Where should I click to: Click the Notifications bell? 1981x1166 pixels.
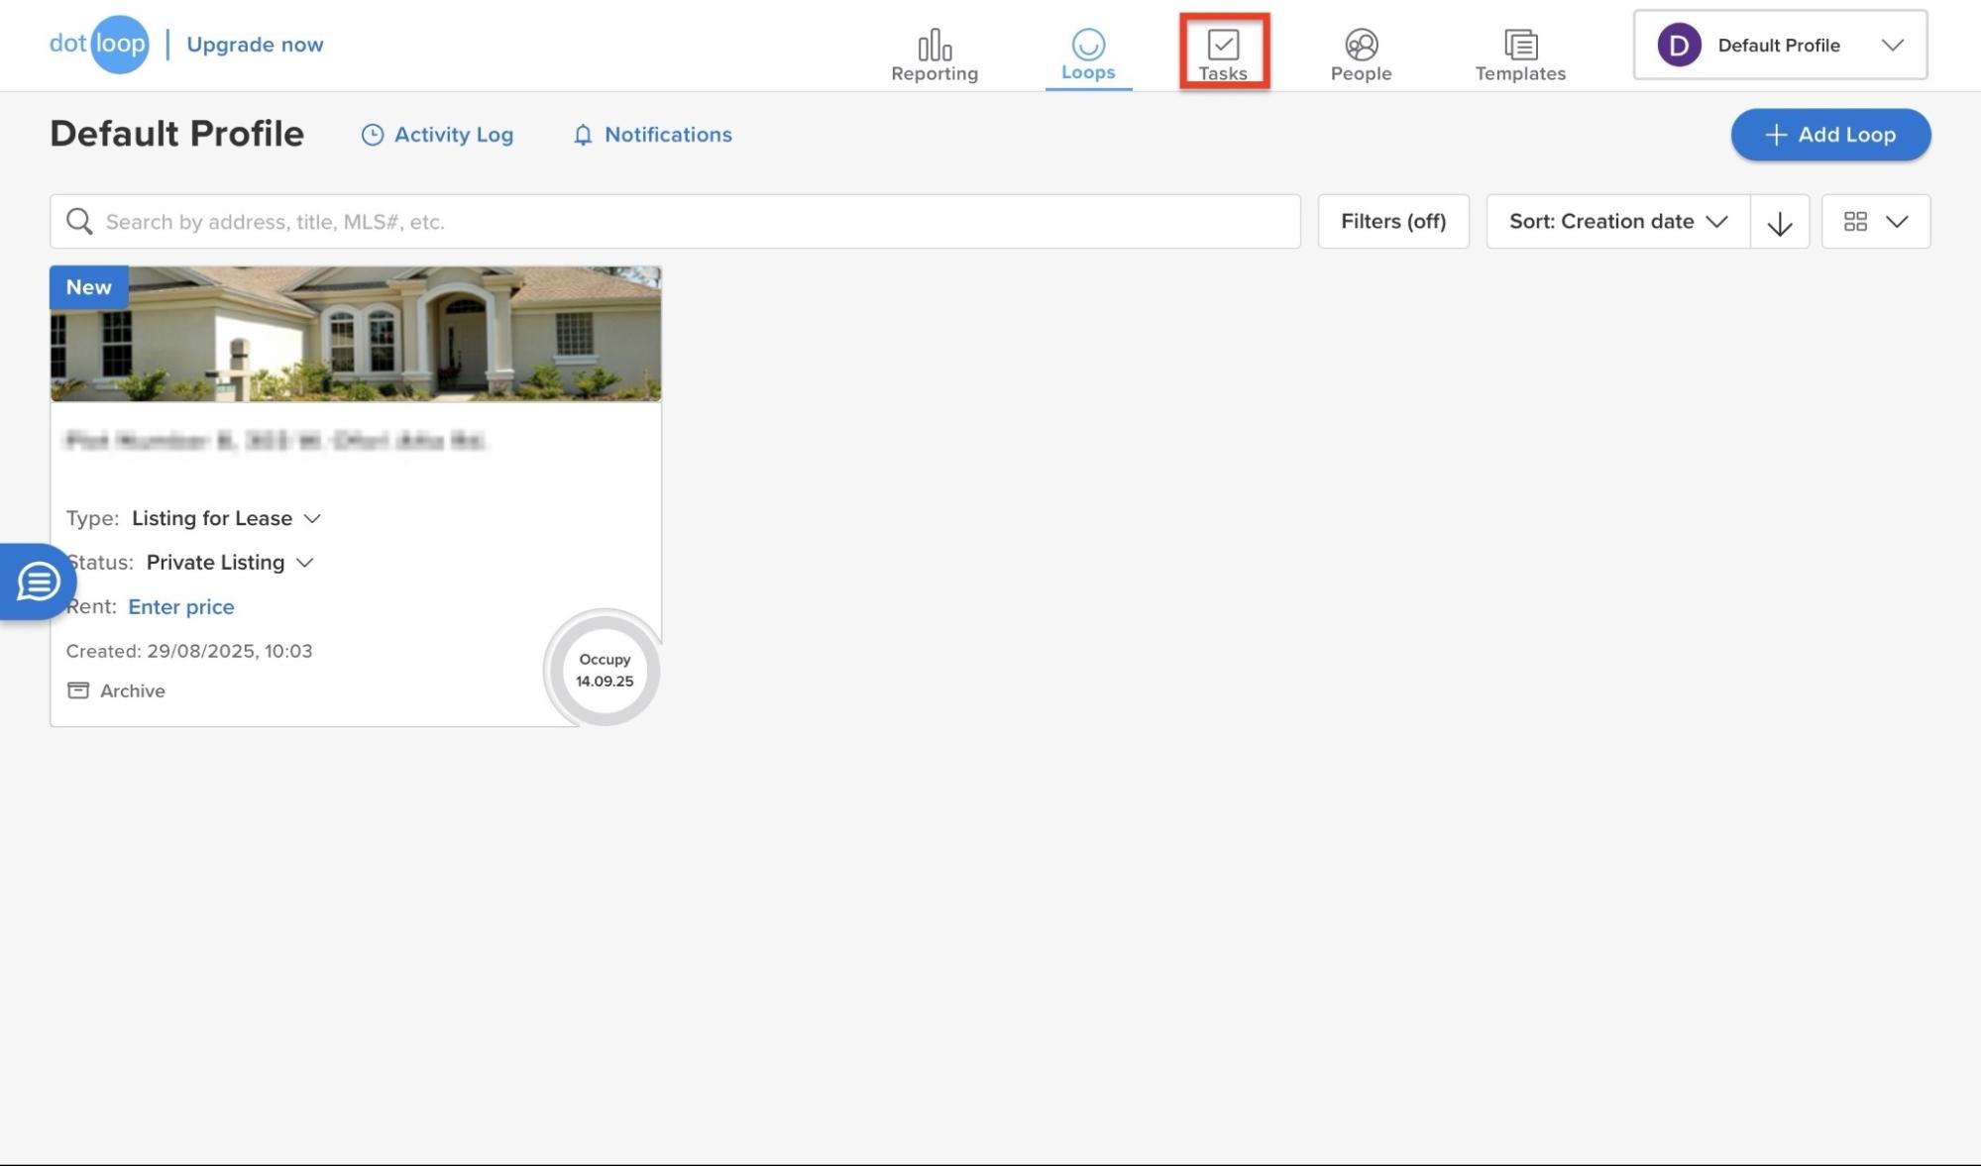click(x=652, y=135)
